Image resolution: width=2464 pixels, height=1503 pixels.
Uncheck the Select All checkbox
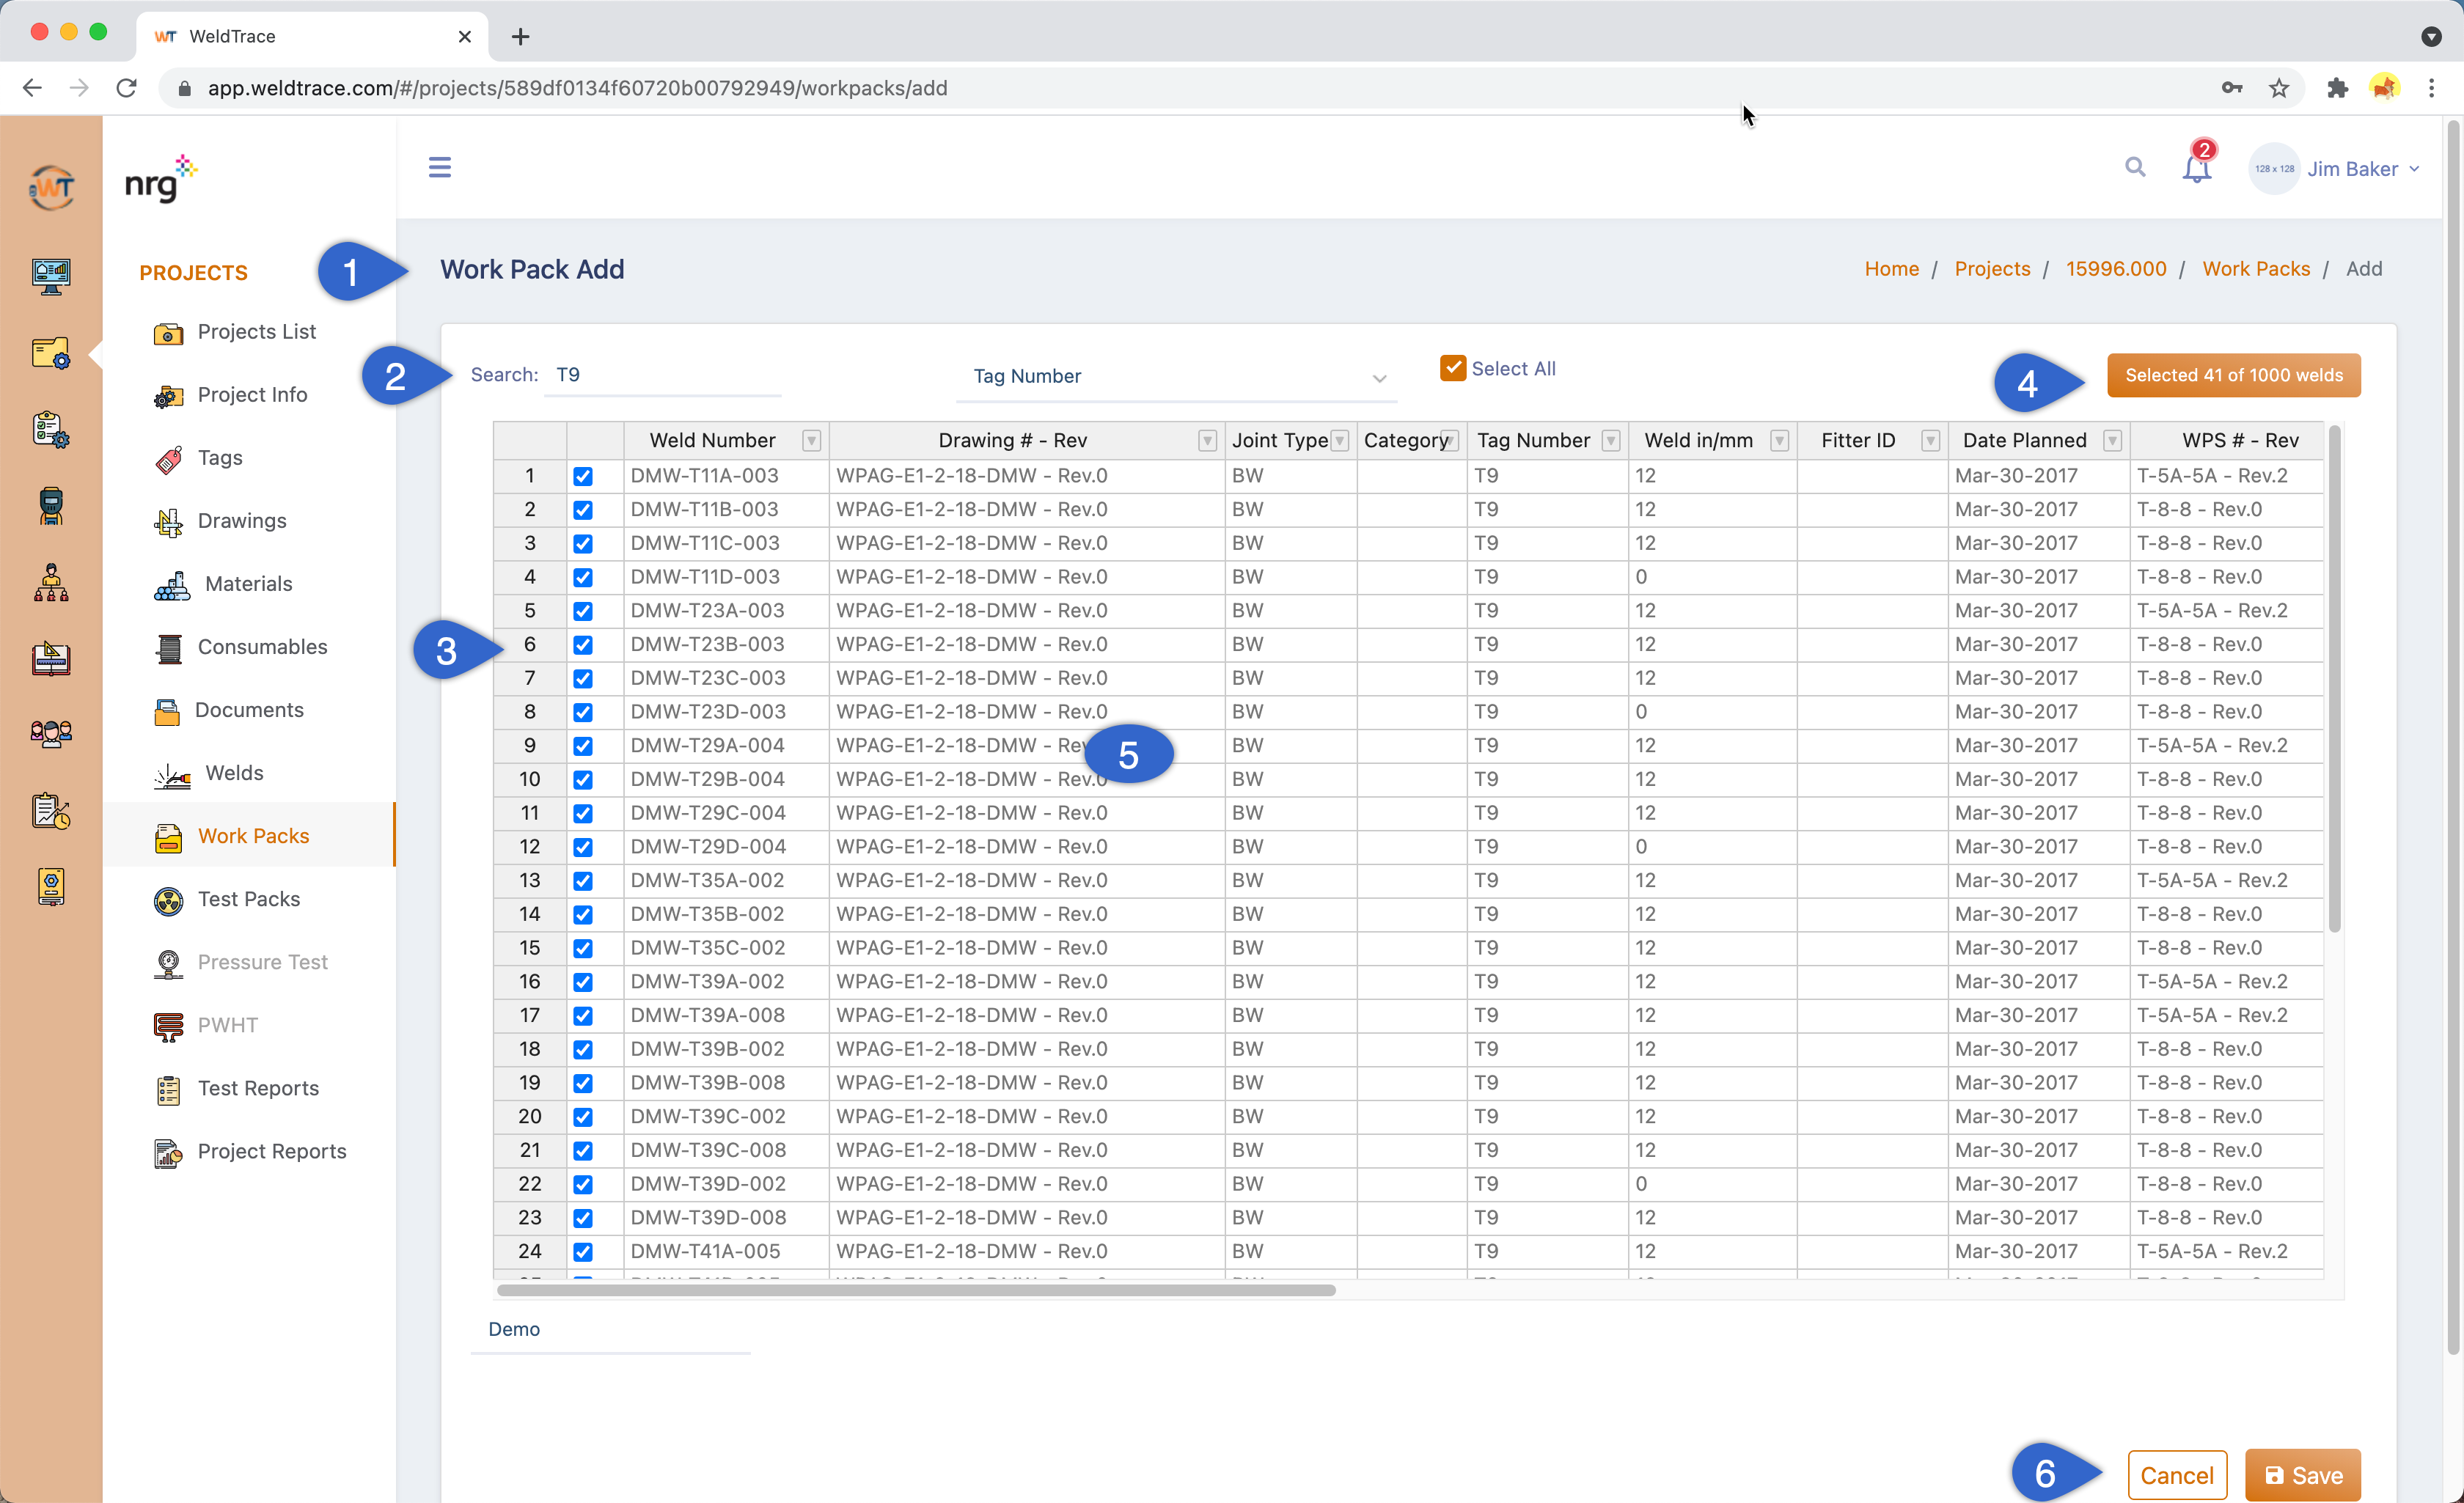(x=1452, y=368)
